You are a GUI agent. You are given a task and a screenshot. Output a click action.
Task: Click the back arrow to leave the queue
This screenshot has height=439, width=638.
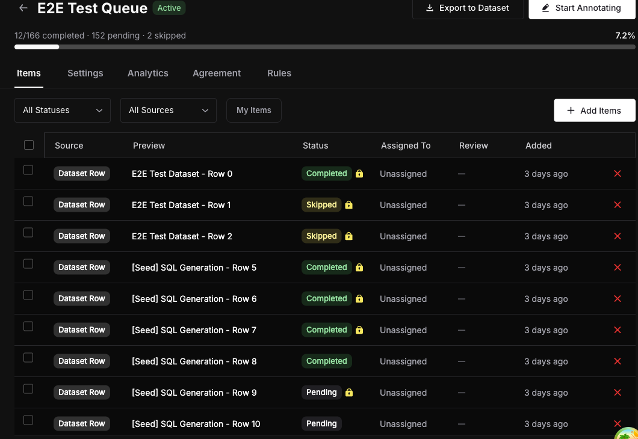click(22, 8)
